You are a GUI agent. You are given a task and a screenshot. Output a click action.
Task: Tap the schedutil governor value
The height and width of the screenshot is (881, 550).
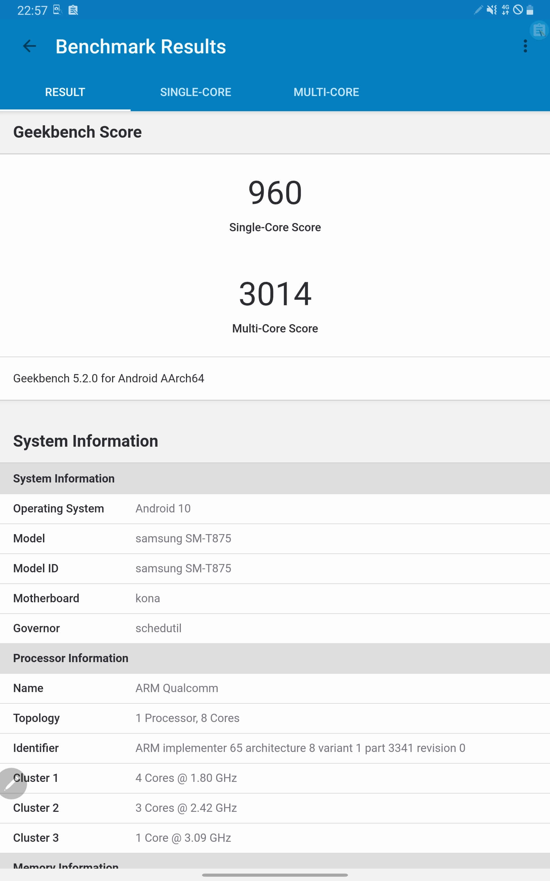pyautogui.click(x=158, y=628)
